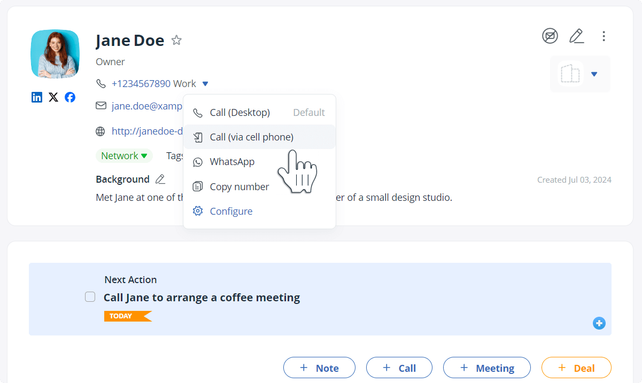
Task: Select Copy number from the menu
Action: (239, 186)
